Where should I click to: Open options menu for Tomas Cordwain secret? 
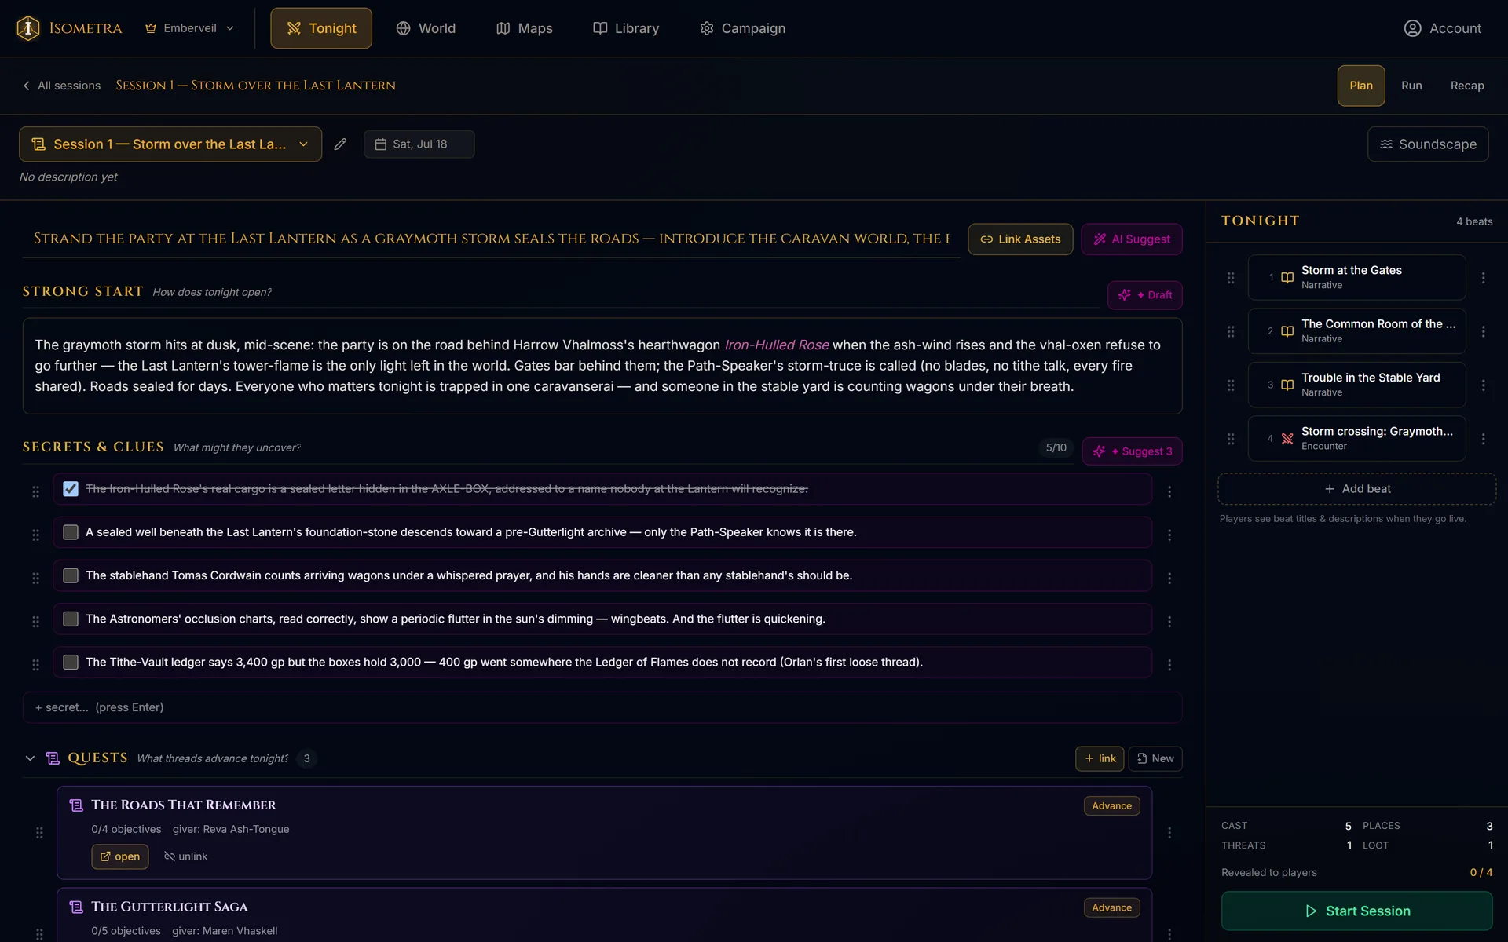pos(1169,578)
